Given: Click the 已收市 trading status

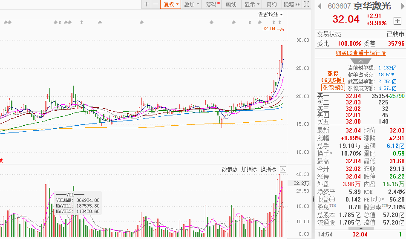Looking at the screenshot, I should coord(395,34).
